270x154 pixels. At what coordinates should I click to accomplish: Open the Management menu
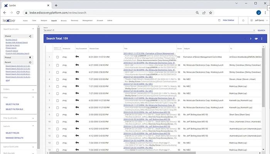(88, 21)
